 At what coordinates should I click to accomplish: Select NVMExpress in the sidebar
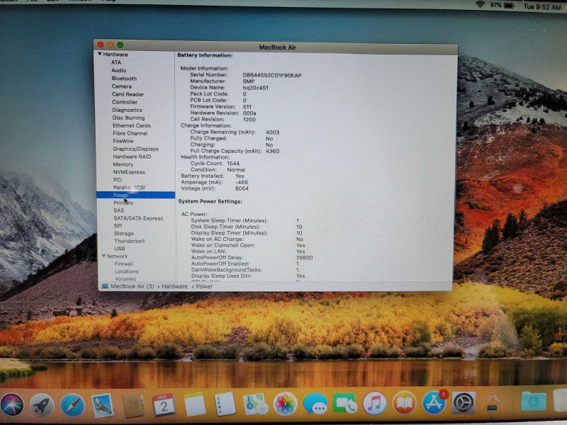pos(129,172)
